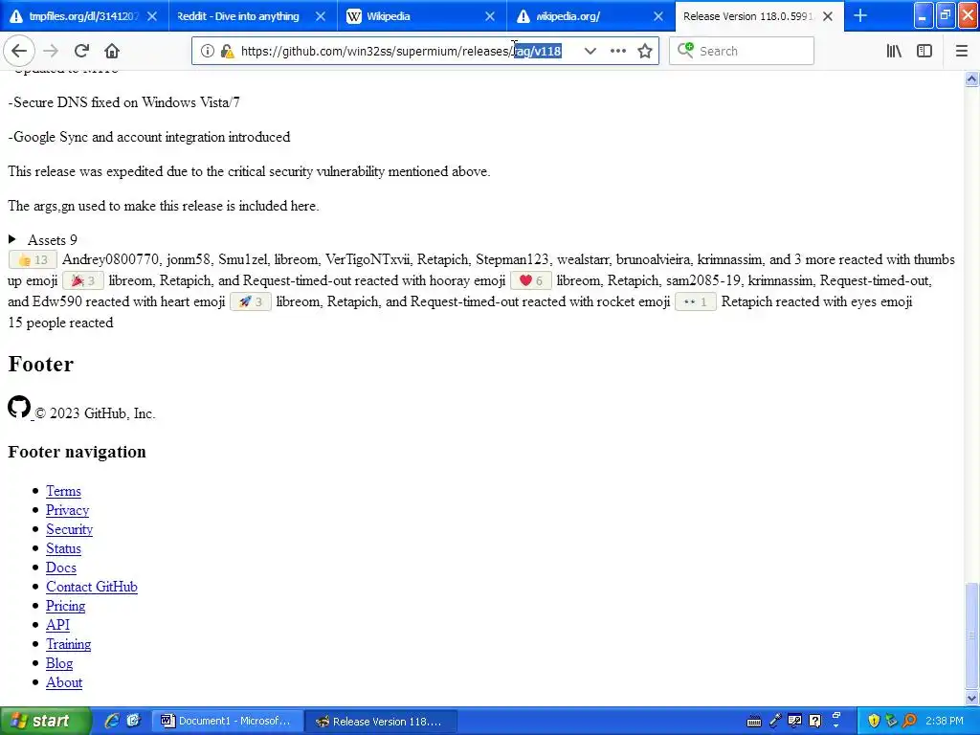Click the heart reaction button showing 6
The height and width of the screenshot is (735, 980).
point(530,280)
